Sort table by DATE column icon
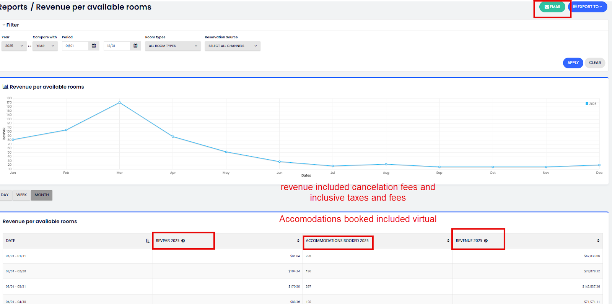 [x=147, y=241]
